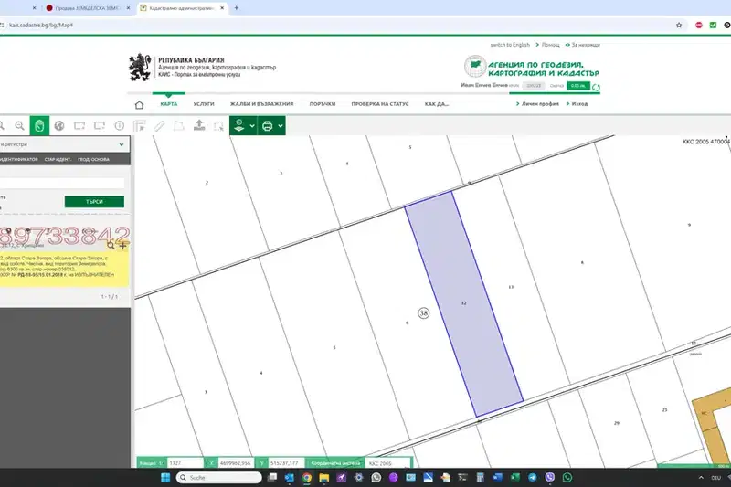Click the Y coordinate field
Image resolution: width=731 pixels, height=487 pixels.
(x=287, y=463)
